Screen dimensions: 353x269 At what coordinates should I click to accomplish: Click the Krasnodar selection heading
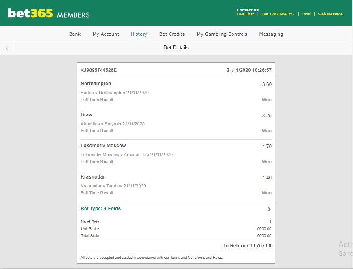[93, 177]
